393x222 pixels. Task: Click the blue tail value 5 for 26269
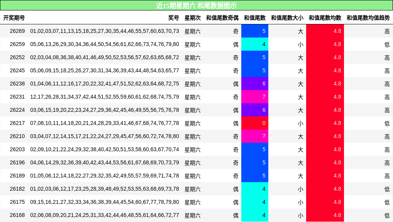tap(255, 31)
